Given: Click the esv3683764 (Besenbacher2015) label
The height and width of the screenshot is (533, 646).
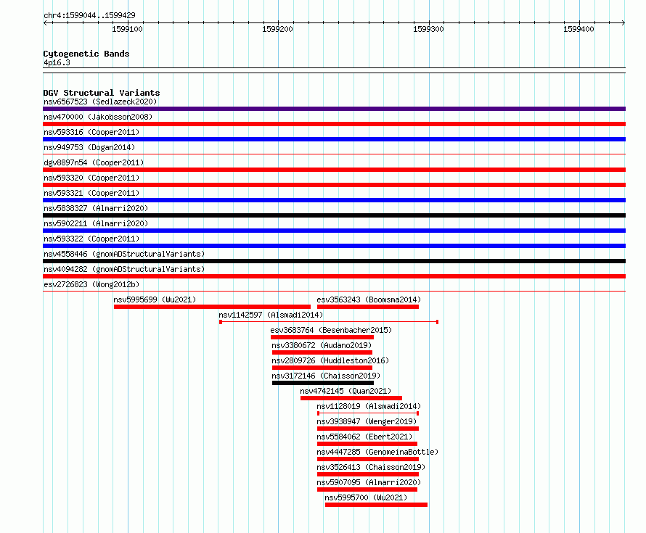Looking at the screenshot, I should pos(331,330).
